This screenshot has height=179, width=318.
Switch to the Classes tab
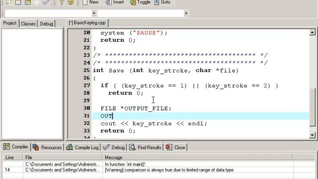point(28,24)
